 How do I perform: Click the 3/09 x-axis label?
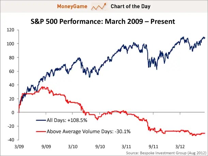19,146
